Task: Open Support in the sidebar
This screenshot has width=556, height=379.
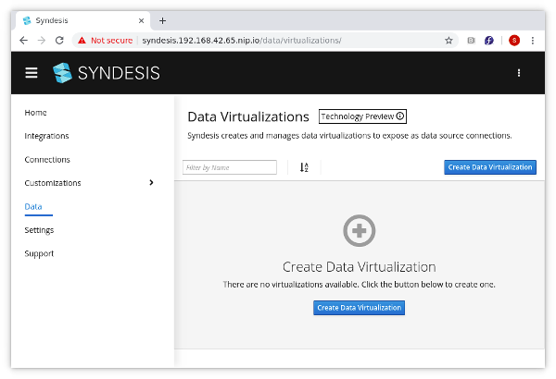Action: (39, 253)
